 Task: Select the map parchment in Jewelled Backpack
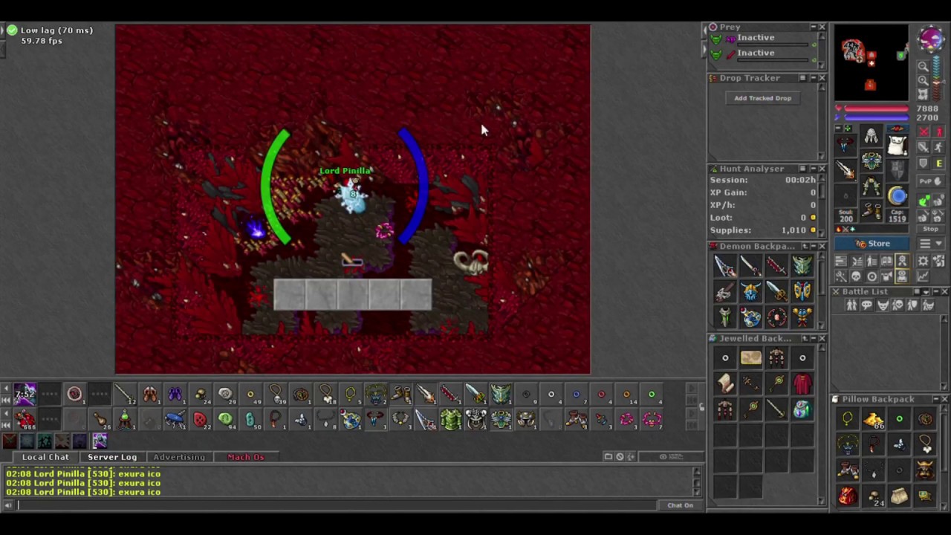point(750,358)
